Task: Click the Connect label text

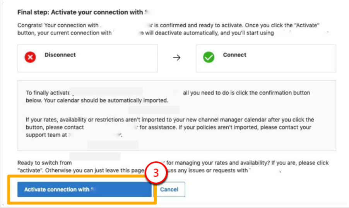Action: pyautogui.click(x=234, y=55)
